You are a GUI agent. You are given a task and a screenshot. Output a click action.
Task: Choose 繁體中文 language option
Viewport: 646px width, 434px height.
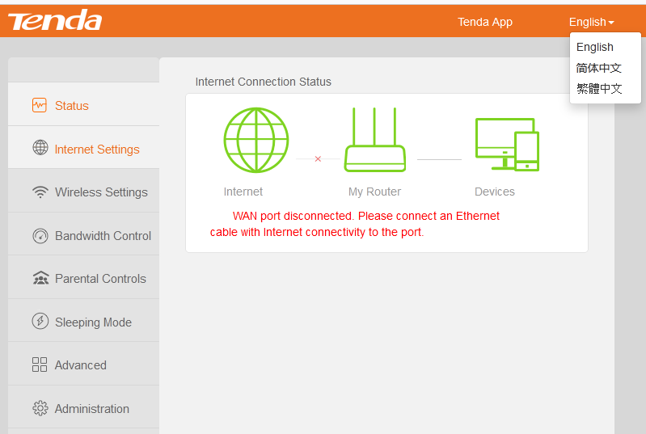[x=598, y=89]
